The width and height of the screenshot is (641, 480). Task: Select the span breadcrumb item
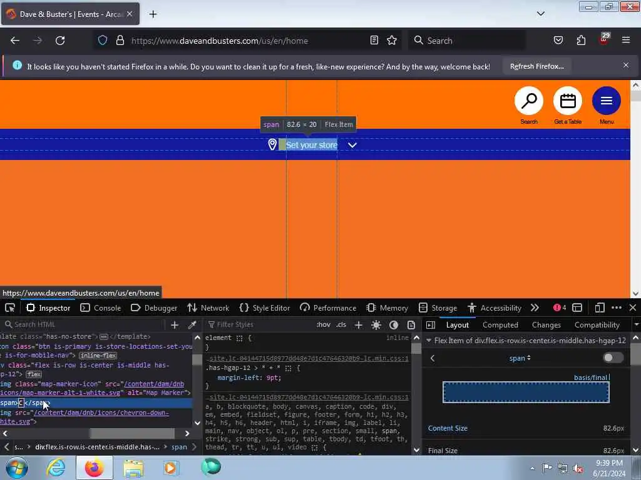(x=179, y=447)
